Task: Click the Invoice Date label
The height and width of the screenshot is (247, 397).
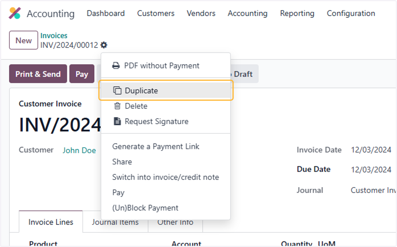Action: (319, 150)
